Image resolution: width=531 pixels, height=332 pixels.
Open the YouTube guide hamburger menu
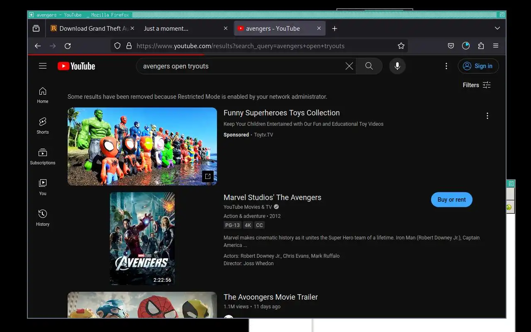click(x=43, y=66)
